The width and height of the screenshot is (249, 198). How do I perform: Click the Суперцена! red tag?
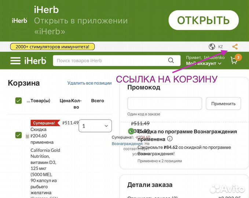[45, 123]
